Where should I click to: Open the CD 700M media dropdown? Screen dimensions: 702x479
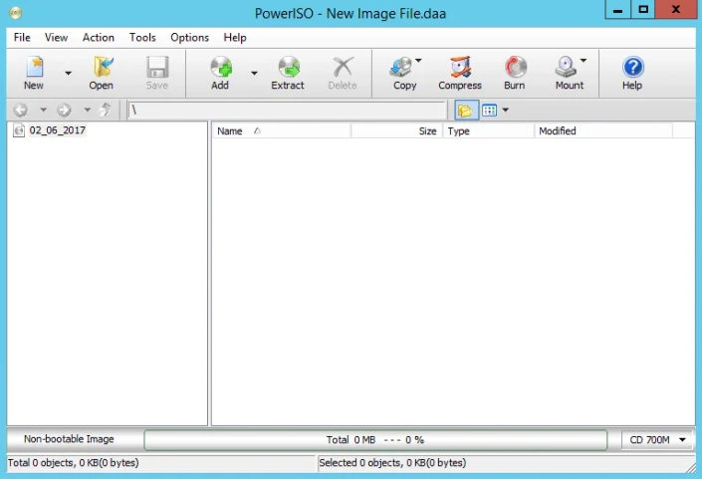coord(657,440)
